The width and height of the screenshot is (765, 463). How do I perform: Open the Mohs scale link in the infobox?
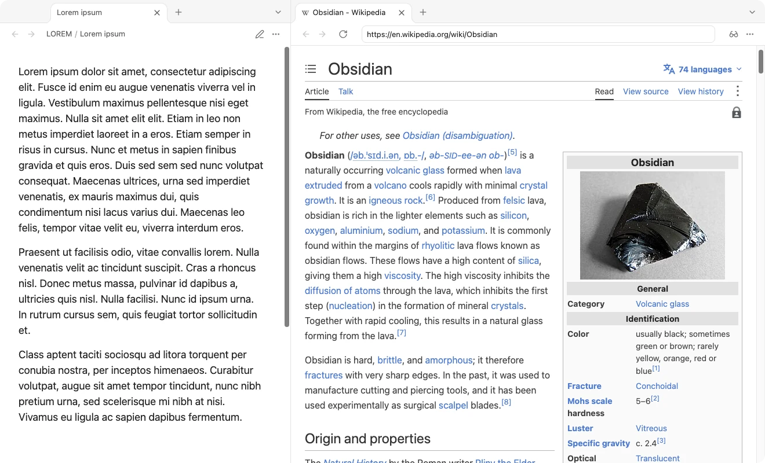tap(590, 401)
